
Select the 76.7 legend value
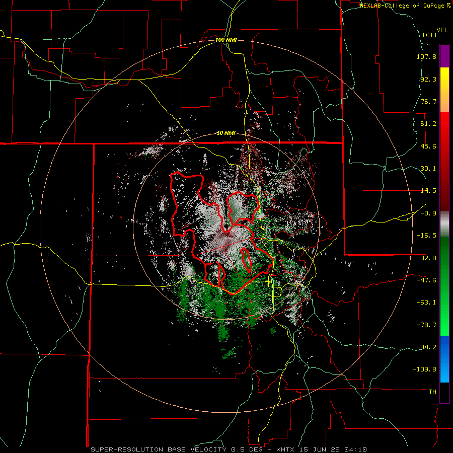tap(428, 101)
